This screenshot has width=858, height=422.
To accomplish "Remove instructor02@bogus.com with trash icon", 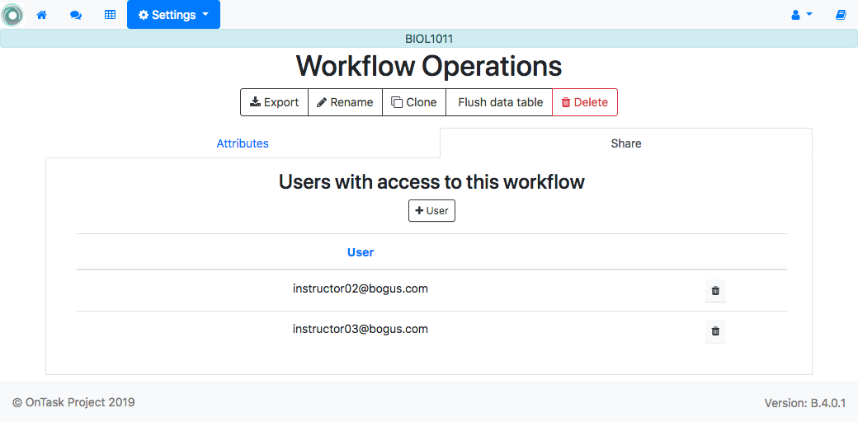I will point(715,291).
